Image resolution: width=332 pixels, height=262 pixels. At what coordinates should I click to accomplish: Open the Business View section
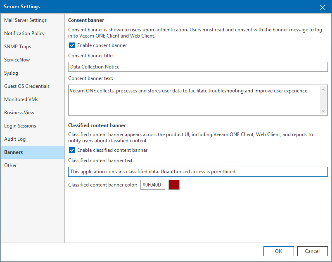[x=19, y=112]
